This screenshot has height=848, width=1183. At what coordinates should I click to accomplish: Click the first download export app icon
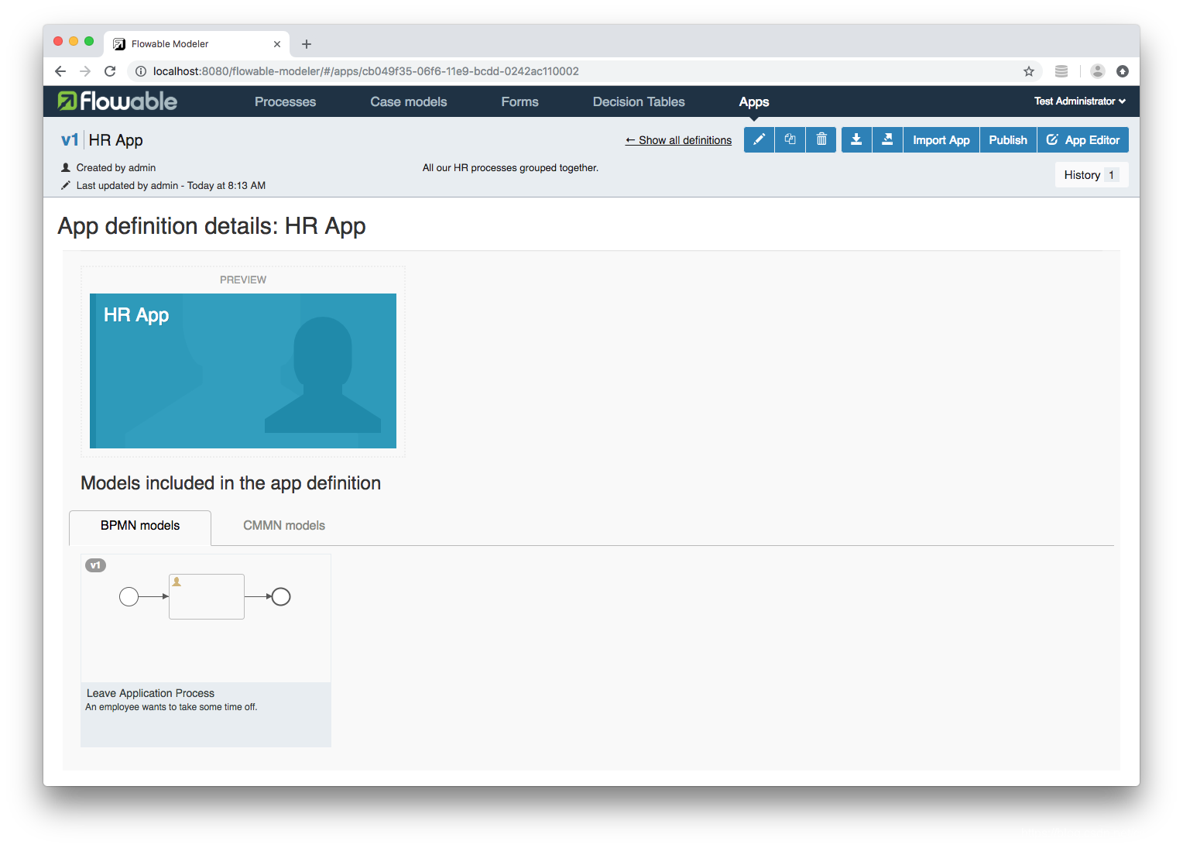(856, 139)
